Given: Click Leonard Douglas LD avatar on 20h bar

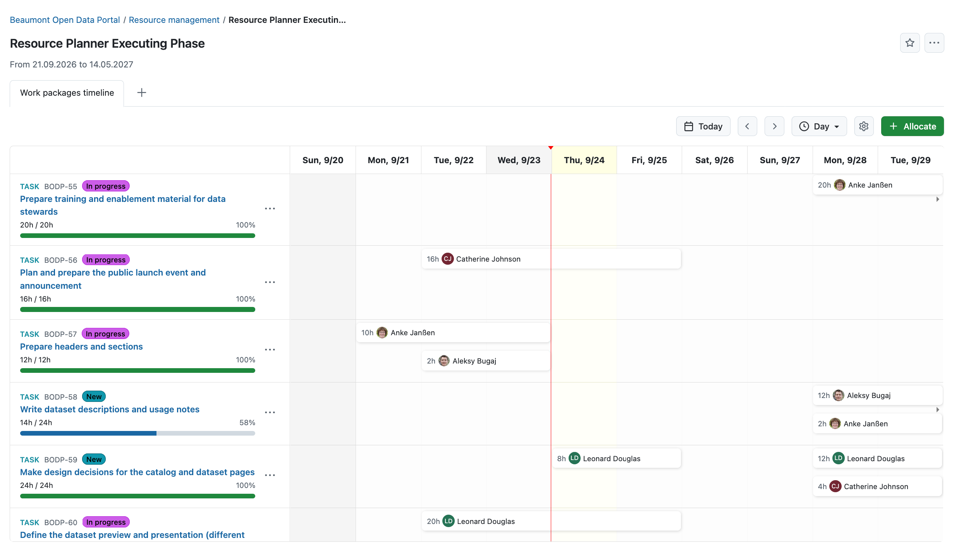Looking at the screenshot, I should [449, 521].
